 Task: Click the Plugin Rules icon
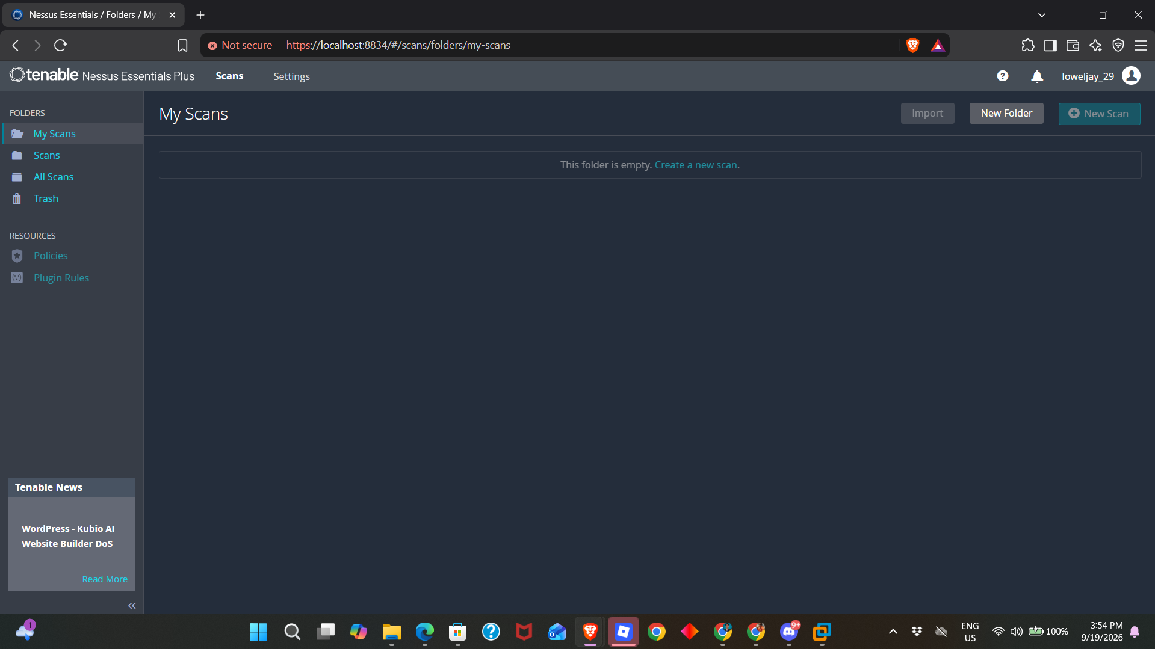pyautogui.click(x=17, y=278)
